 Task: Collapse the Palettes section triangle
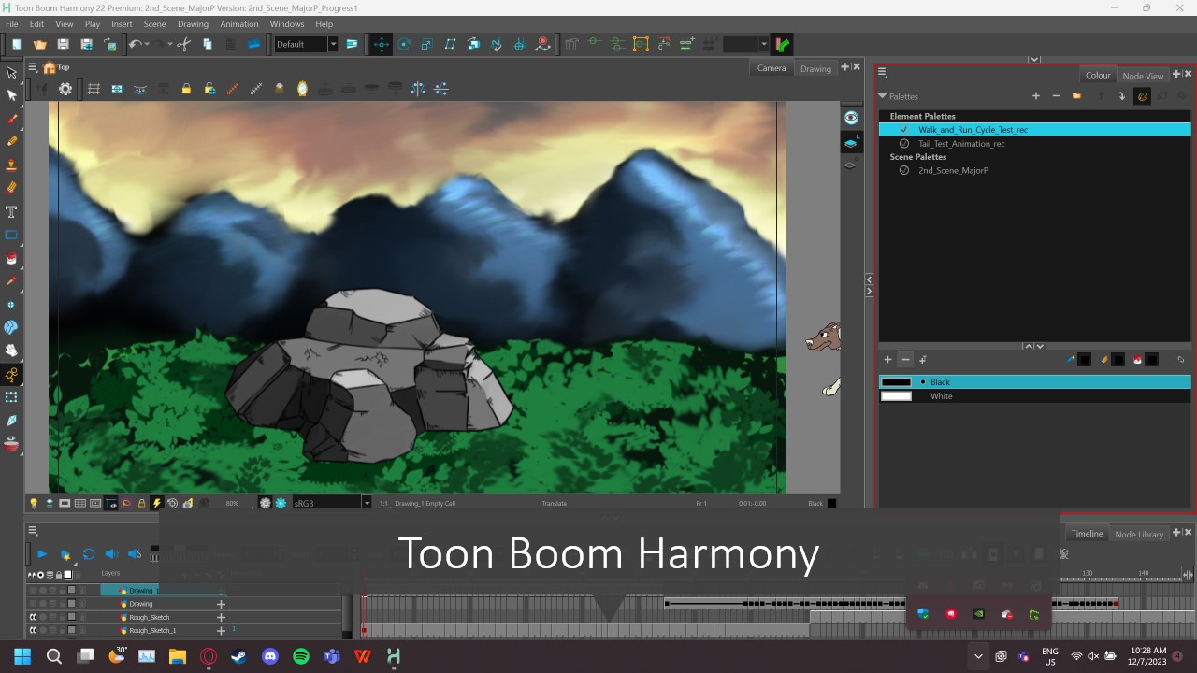pyautogui.click(x=882, y=96)
